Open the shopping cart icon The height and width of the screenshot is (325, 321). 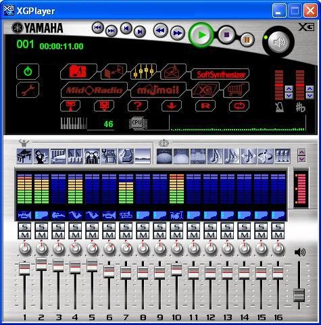click(x=236, y=90)
